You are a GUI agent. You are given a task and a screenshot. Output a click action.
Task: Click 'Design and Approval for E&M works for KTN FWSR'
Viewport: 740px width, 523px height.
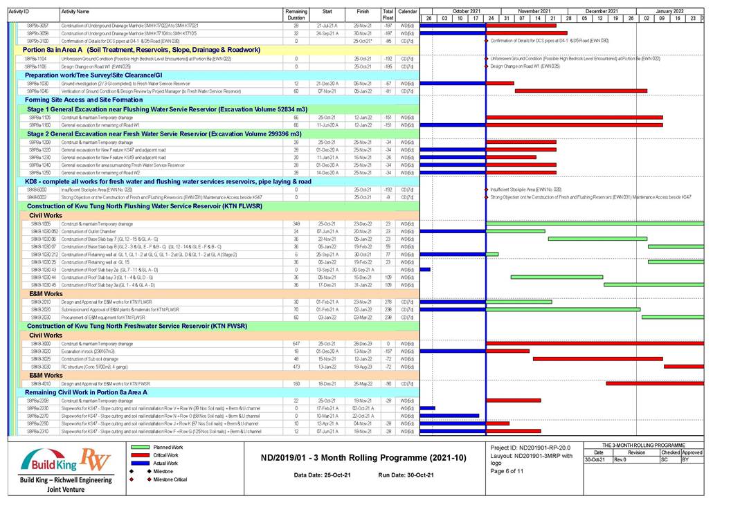click(x=106, y=384)
